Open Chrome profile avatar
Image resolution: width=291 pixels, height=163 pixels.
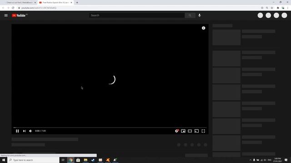click(283, 8)
